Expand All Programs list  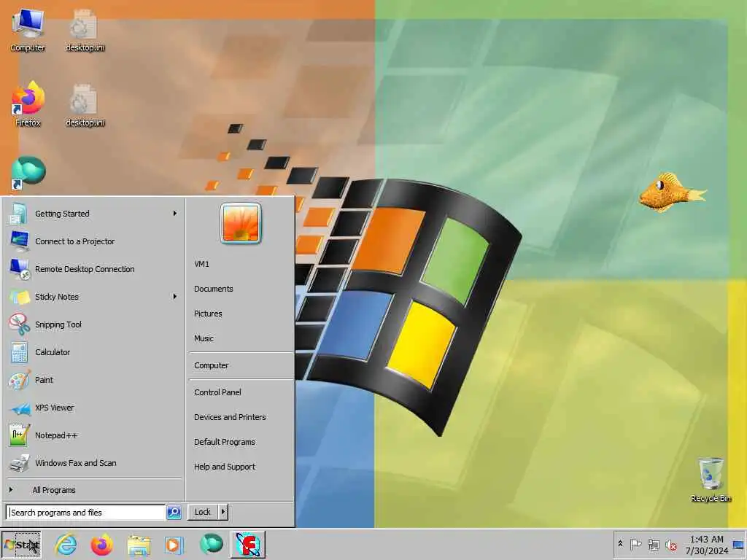(x=94, y=489)
